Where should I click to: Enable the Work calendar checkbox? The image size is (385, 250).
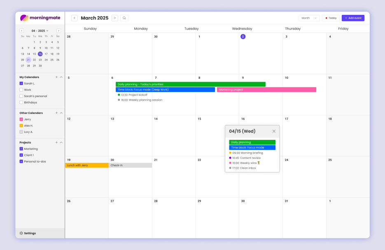coord(21,90)
